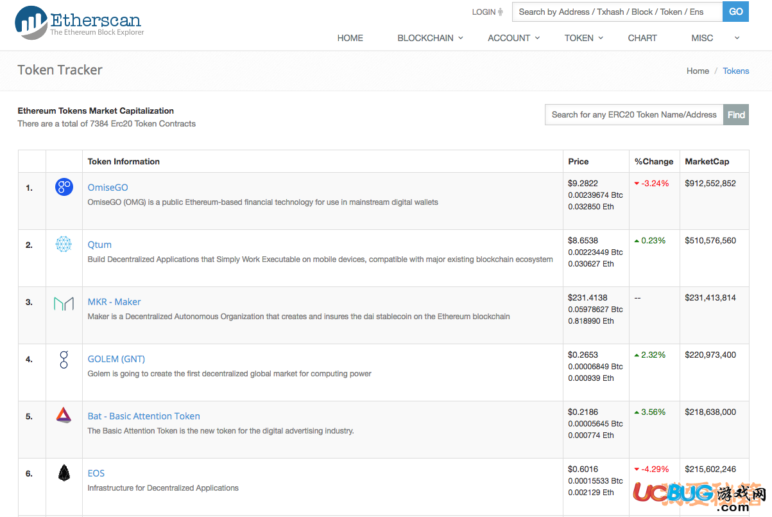Image resolution: width=772 pixels, height=517 pixels.
Task: Click the %Change column header
Action: (654, 162)
